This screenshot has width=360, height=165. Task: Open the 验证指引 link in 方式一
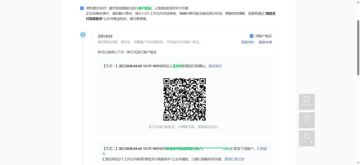215,66
